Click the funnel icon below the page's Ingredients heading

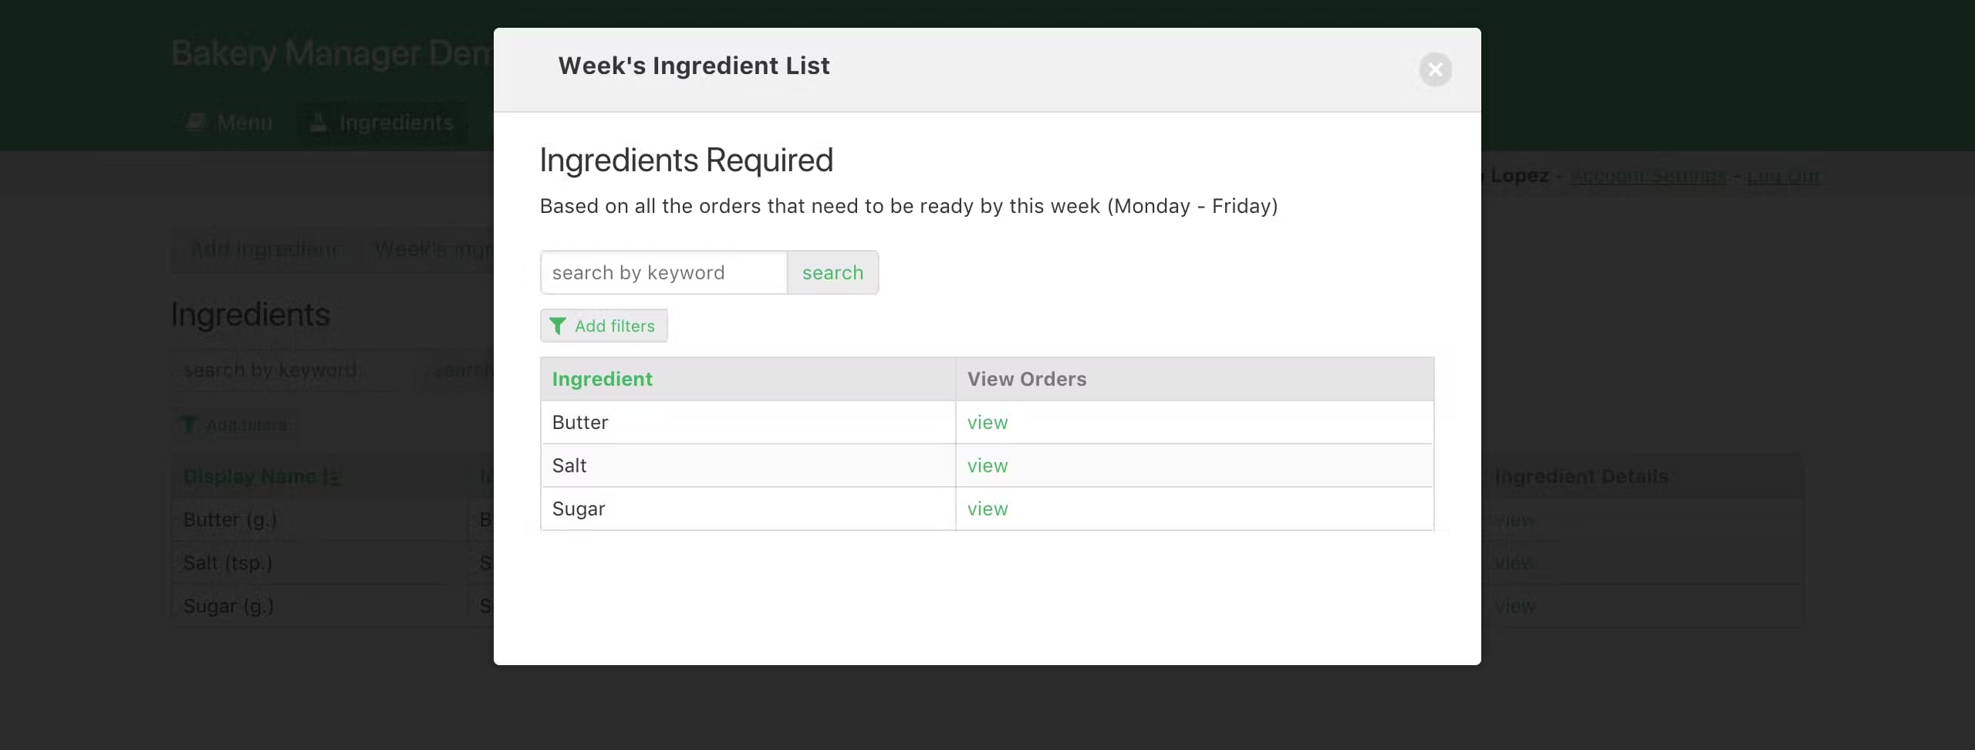[x=188, y=424]
